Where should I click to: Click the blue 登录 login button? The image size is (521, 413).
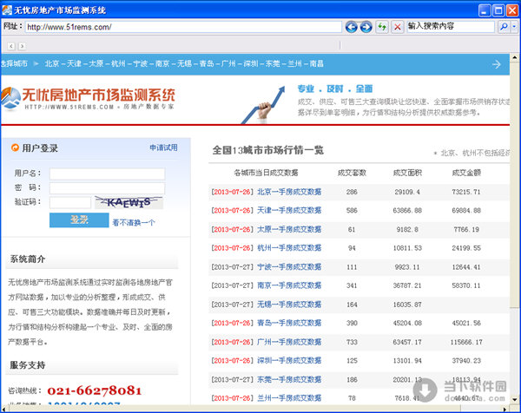pyautogui.click(x=79, y=220)
